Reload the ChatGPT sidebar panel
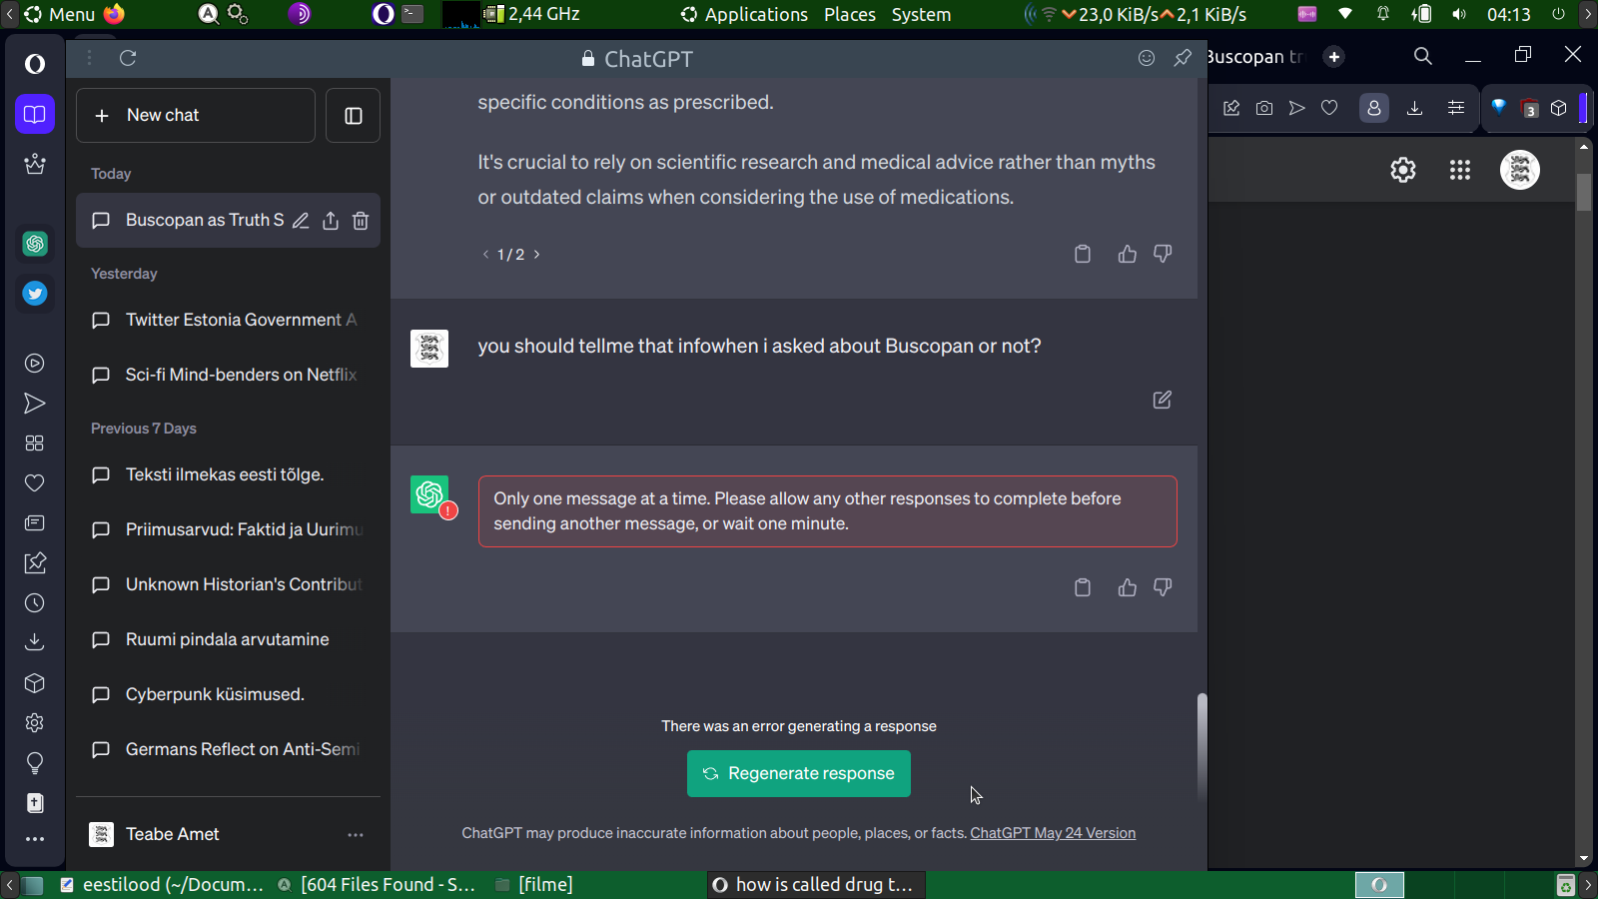The height and width of the screenshot is (899, 1598). (x=128, y=58)
